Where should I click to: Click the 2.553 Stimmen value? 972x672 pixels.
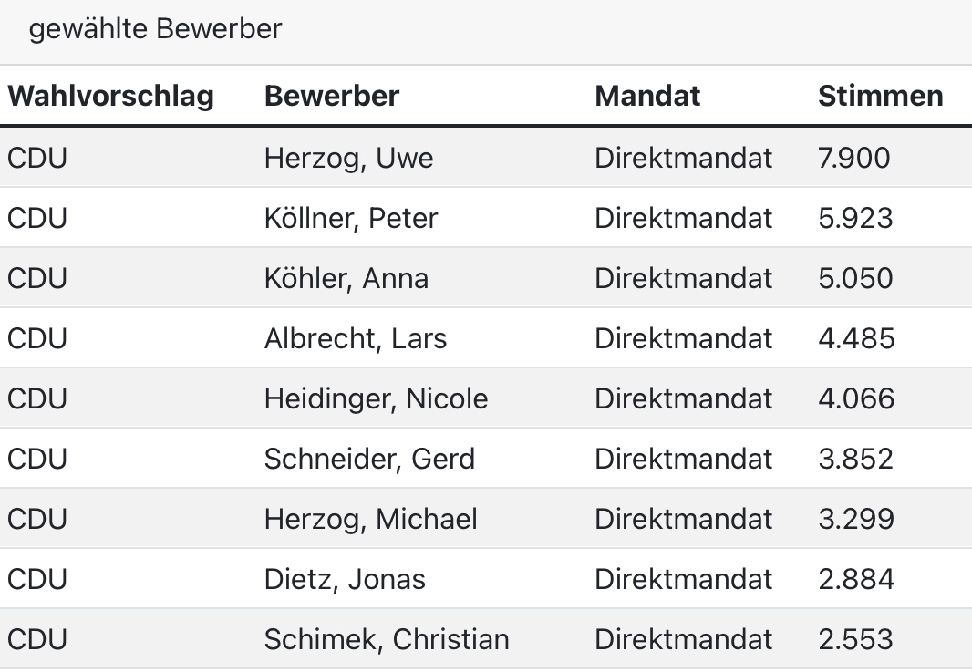tap(855, 639)
